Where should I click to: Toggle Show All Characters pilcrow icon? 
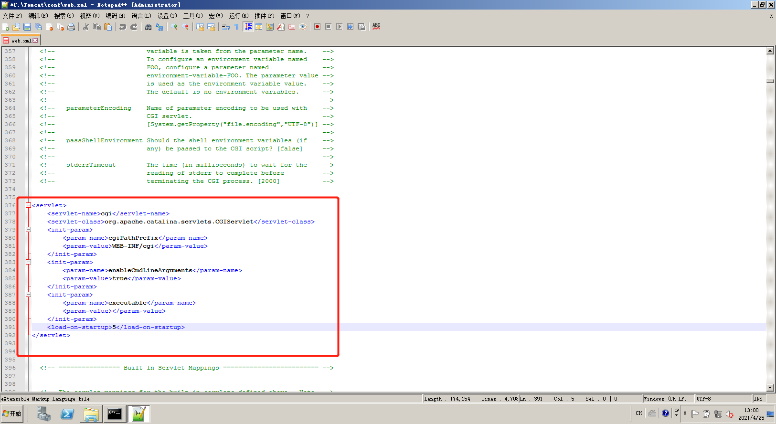pos(237,27)
